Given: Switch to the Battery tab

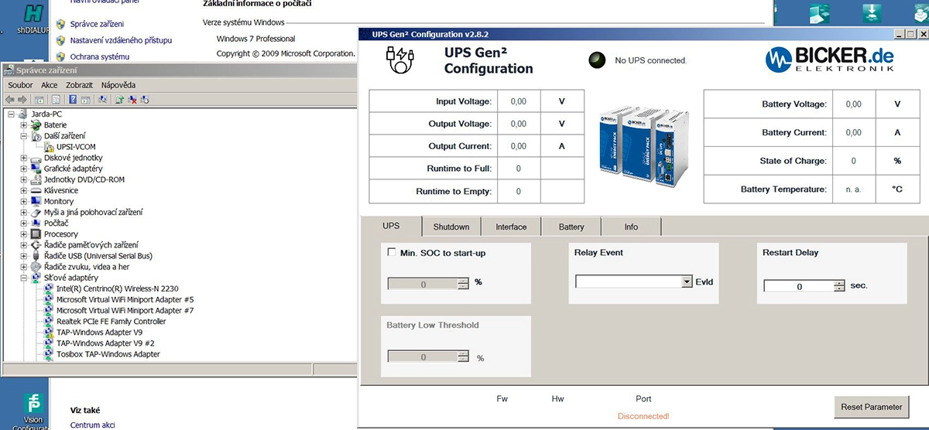Looking at the screenshot, I should 571,227.
